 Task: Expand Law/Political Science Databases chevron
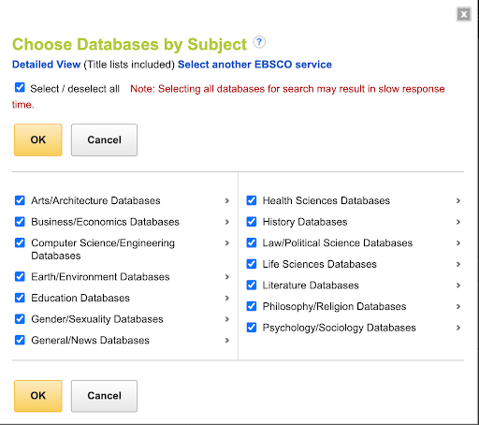(x=458, y=242)
